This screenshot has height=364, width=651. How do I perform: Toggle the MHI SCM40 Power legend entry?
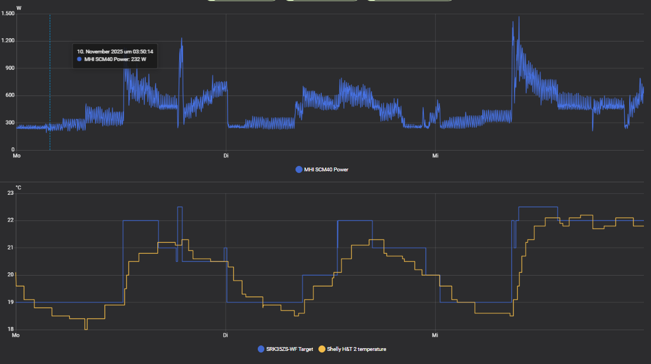[x=326, y=170]
